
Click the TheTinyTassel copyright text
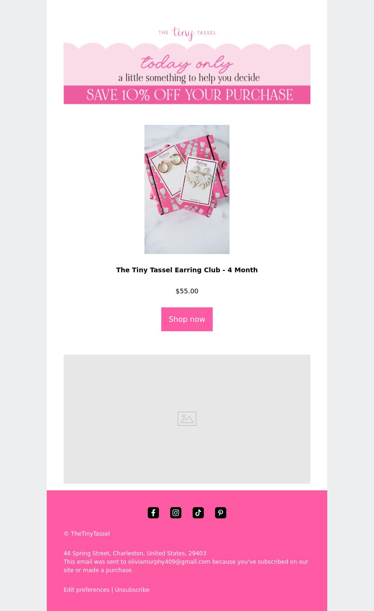point(86,534)
